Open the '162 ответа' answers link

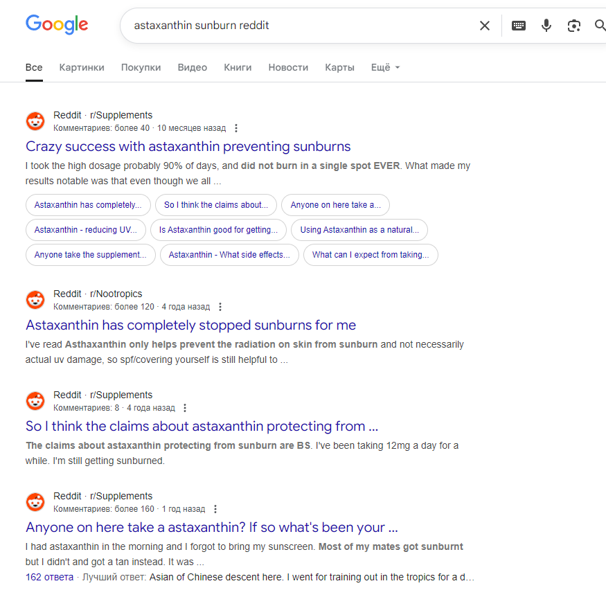[x=49, y=577]
